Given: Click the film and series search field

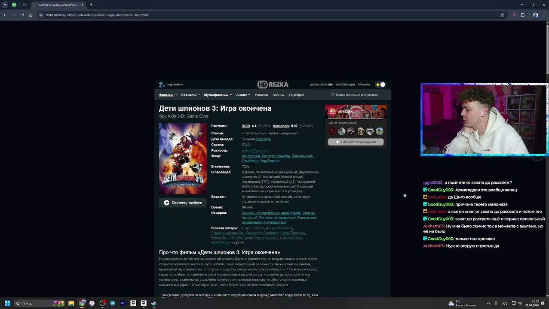Looking at the screenshot, I should pos(358,95).
